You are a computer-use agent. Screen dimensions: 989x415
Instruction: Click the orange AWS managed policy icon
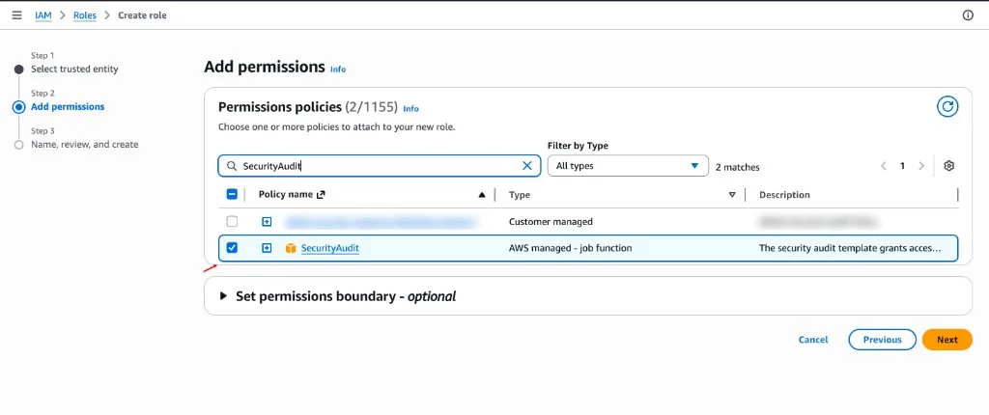290,248
